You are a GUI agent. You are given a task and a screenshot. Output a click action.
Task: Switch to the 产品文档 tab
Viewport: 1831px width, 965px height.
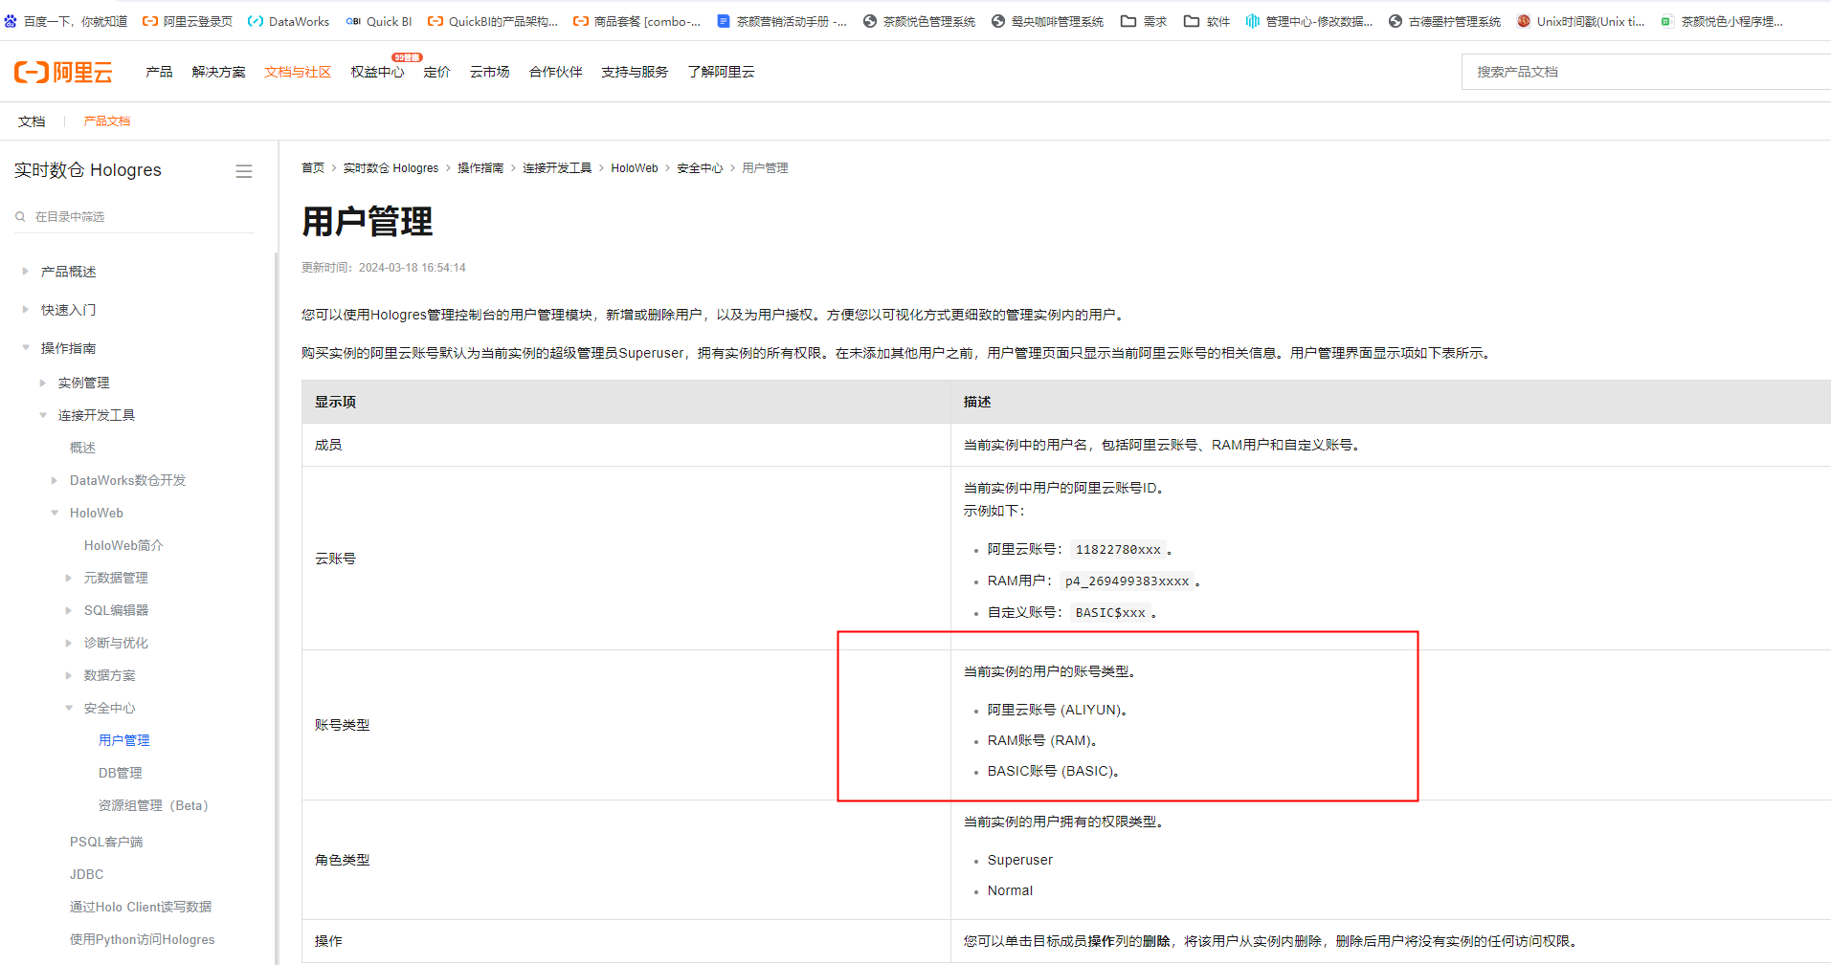(x=106, y=121)
